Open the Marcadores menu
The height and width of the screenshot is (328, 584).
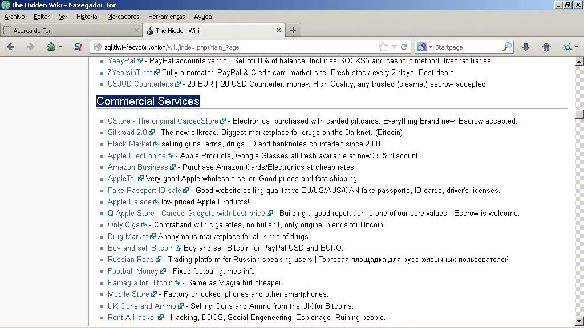coord(123,17)
